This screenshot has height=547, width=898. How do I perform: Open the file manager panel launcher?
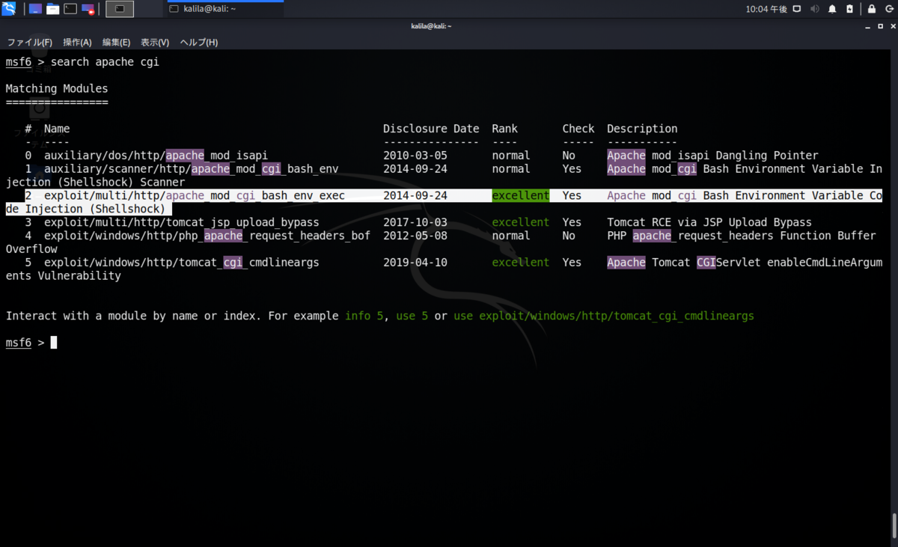coord(52,9)
